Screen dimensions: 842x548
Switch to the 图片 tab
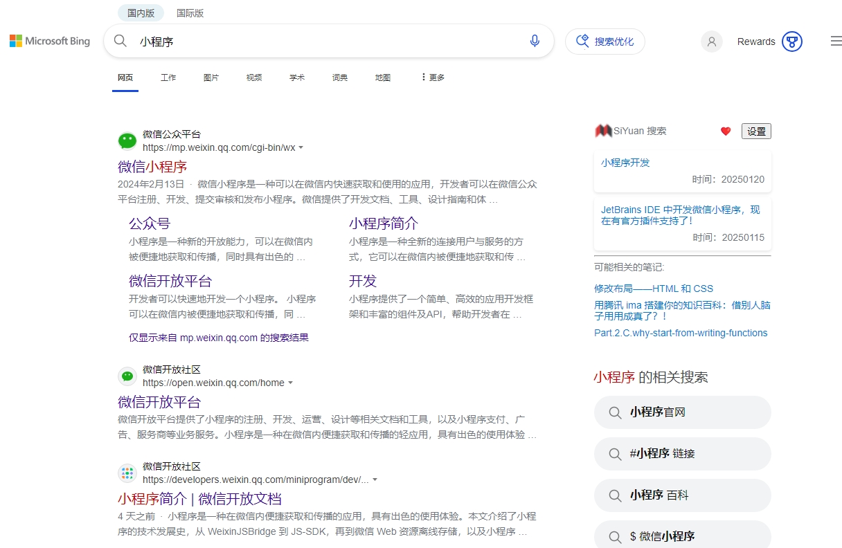tap(211, 77)
